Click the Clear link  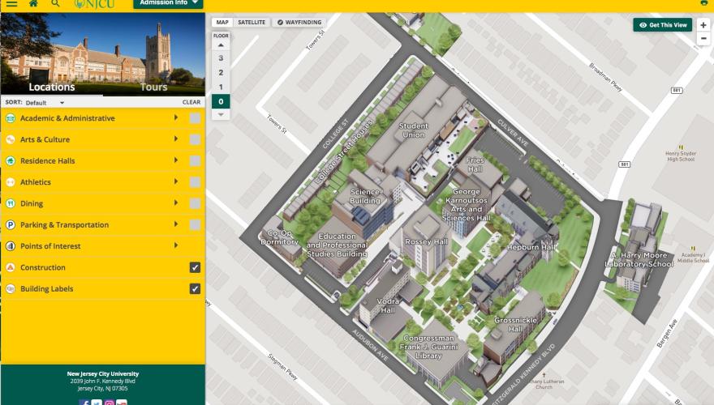[191, 103]
